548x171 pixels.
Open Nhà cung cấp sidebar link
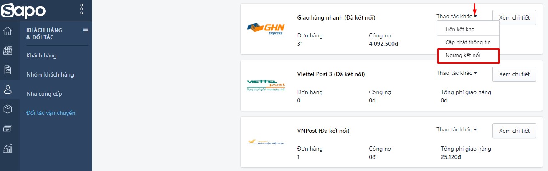click(x=44, y=94)
